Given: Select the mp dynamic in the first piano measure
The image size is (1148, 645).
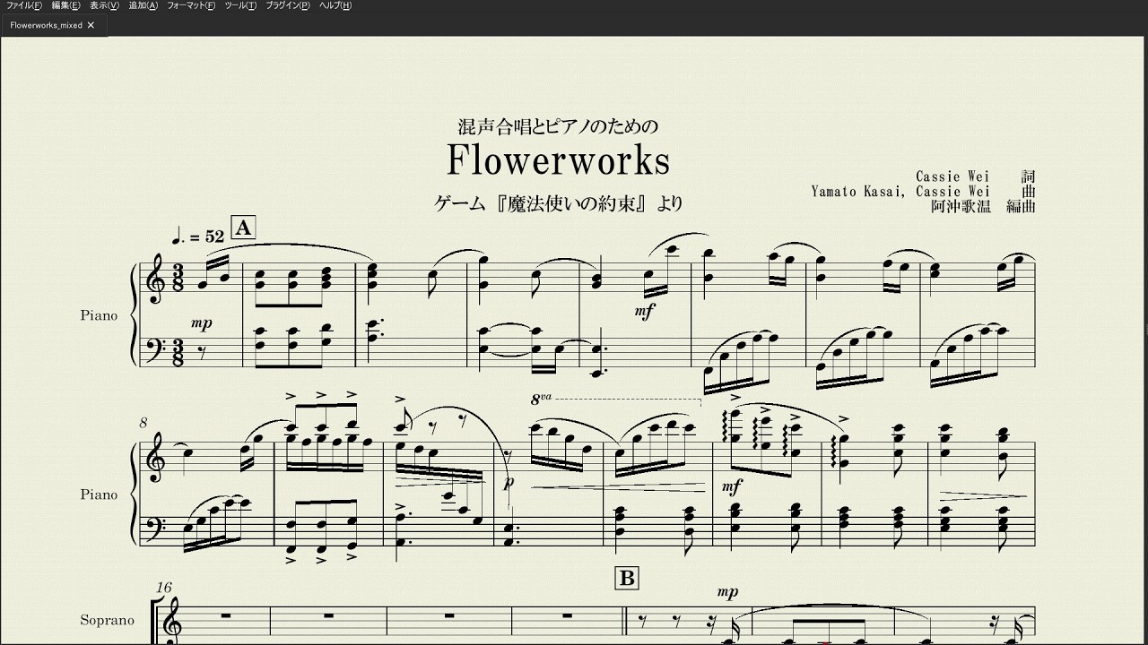Looking at the screenshot, I should (x=202, y=323).
